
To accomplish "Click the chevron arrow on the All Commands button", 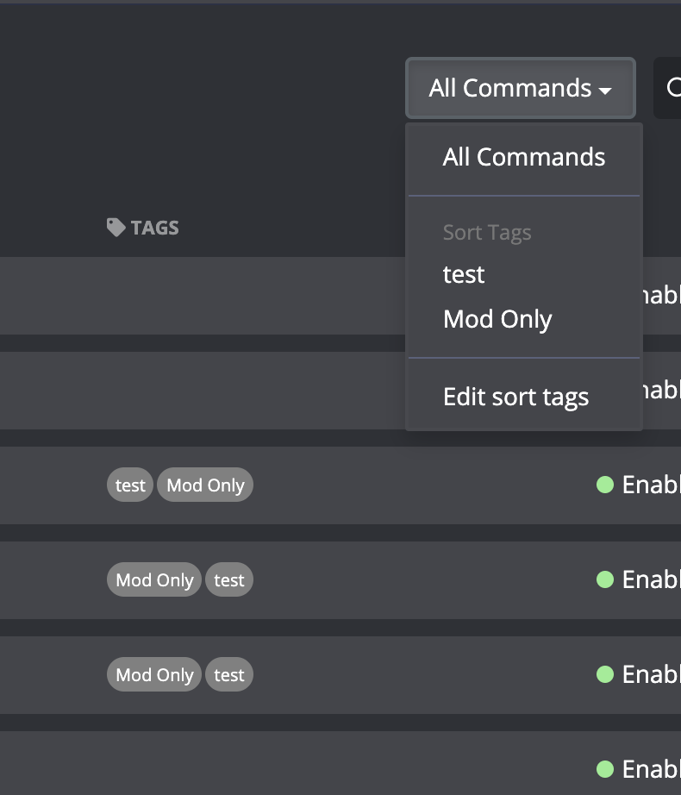I will pyautogui.click(x=606, y=89).
